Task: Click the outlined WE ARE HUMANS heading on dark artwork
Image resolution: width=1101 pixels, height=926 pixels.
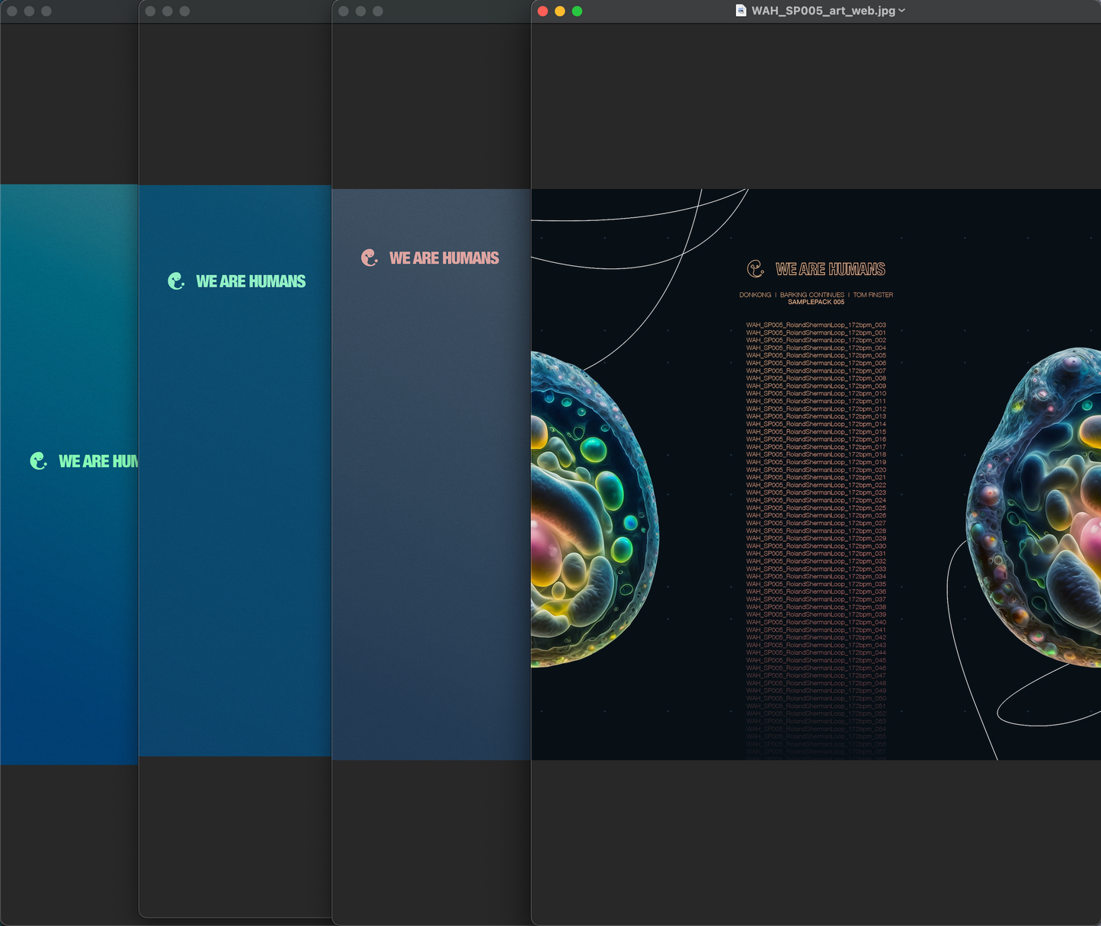Action: tap(830, 269)
